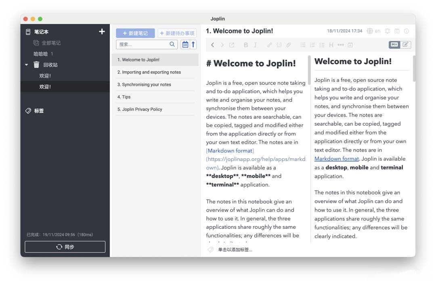Insert a hyperlink
Screen dimensions: 436x284
pos(269,45)
